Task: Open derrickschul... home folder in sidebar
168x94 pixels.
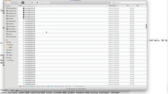Action: [x=11, y=8]
